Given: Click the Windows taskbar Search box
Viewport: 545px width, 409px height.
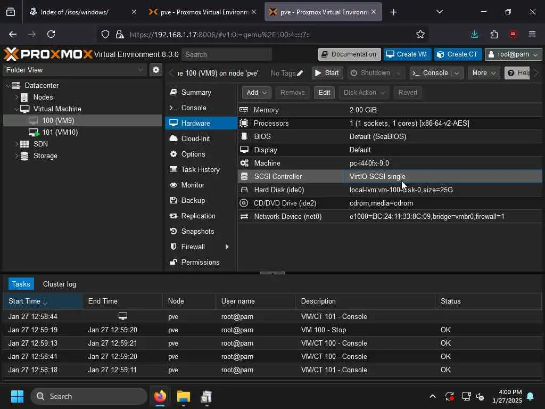Looking at the screenshot, I should (x=89, y=396).
